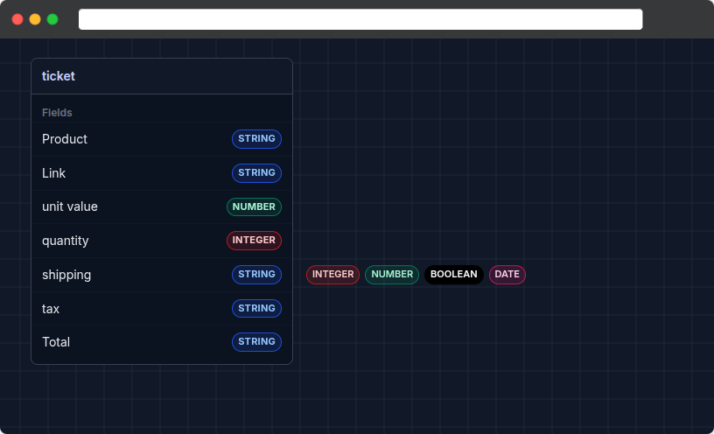Maximize the window with the green button

(x=52, y=19)
